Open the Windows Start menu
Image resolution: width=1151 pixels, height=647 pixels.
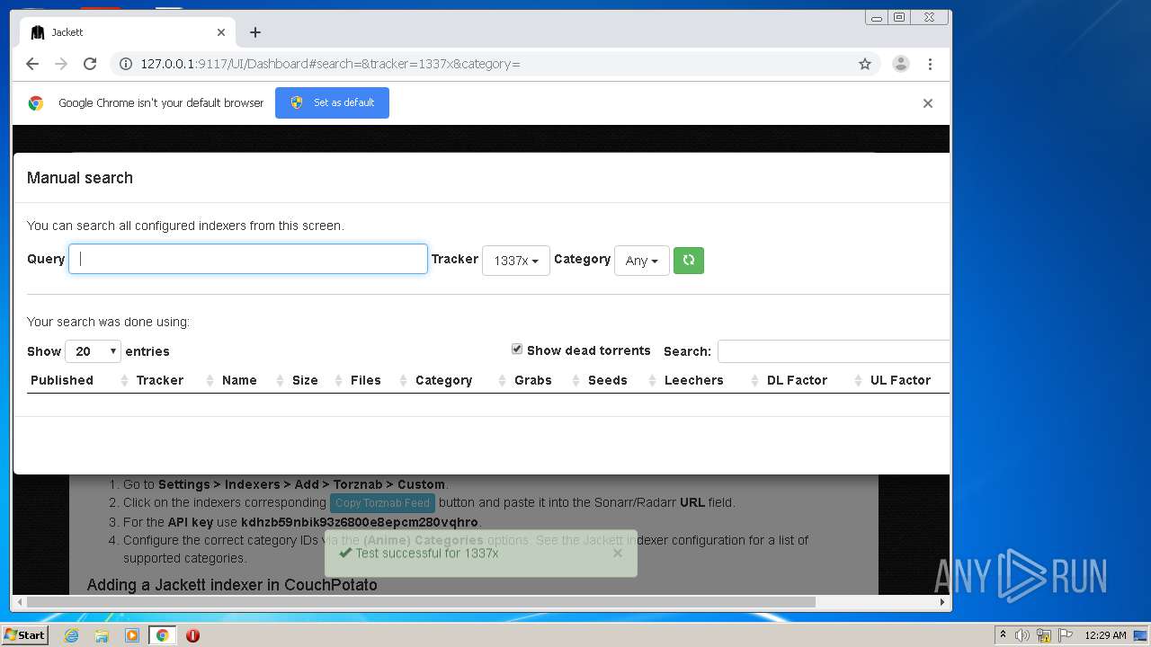pos(25,635)
